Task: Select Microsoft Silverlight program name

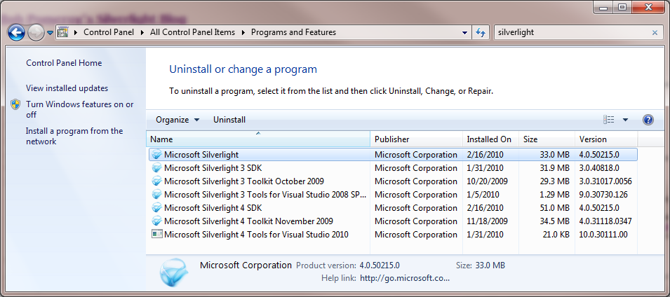Action: click(201, 155)
